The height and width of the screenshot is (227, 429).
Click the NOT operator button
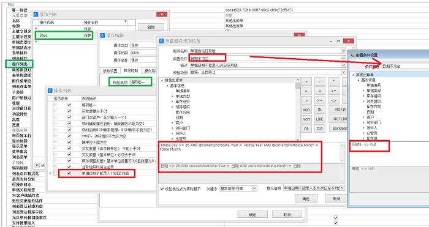306,119
